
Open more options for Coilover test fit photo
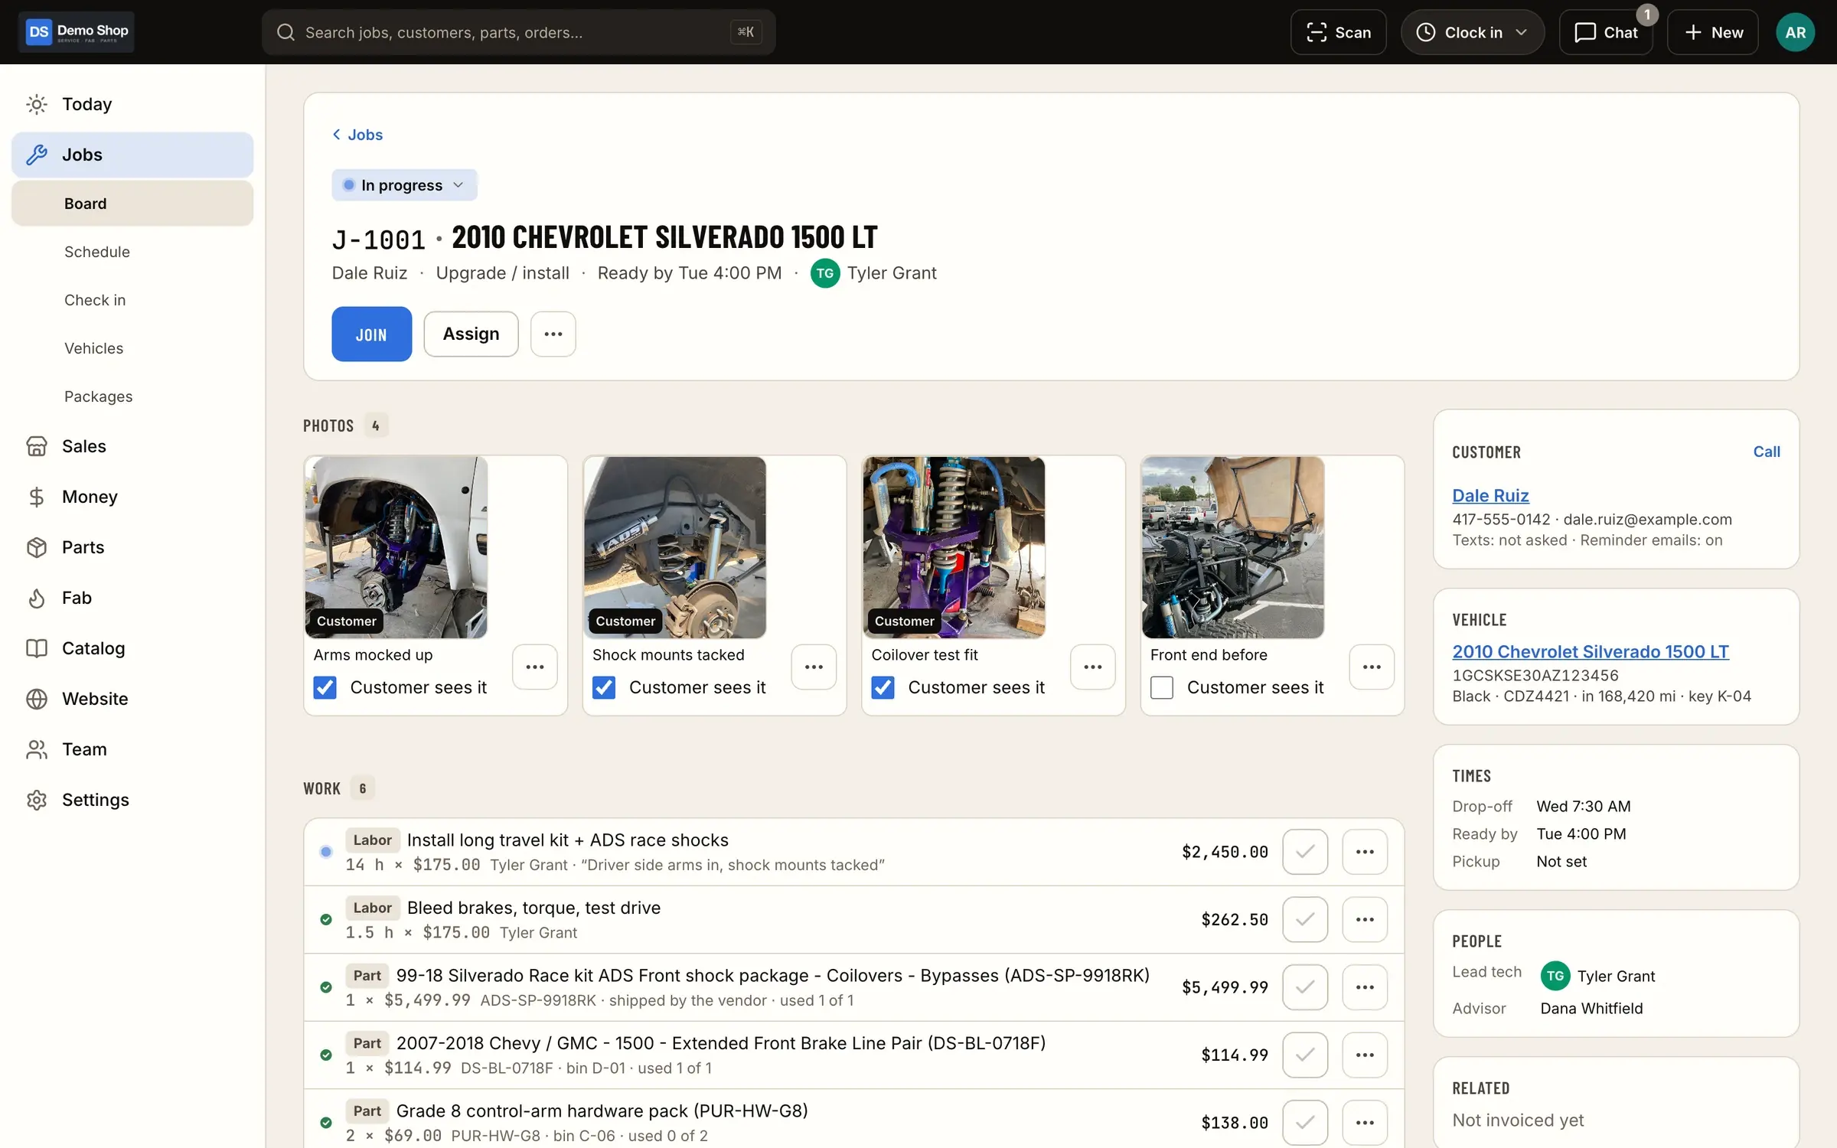click(1093, 667)
